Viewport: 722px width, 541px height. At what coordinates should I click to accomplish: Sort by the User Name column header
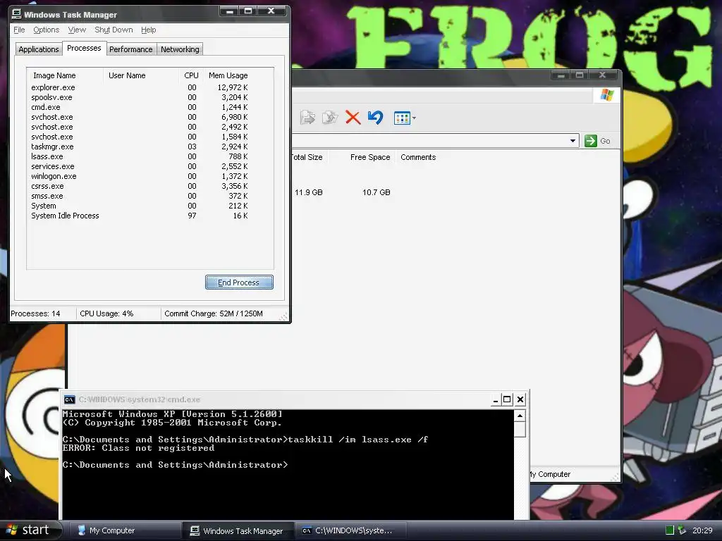click(141, 75)
